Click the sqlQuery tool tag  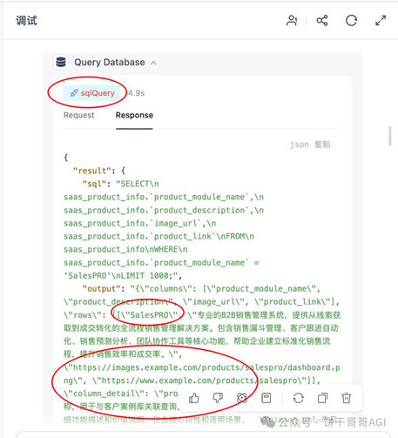pyautogui.click(x=92, y=93)
